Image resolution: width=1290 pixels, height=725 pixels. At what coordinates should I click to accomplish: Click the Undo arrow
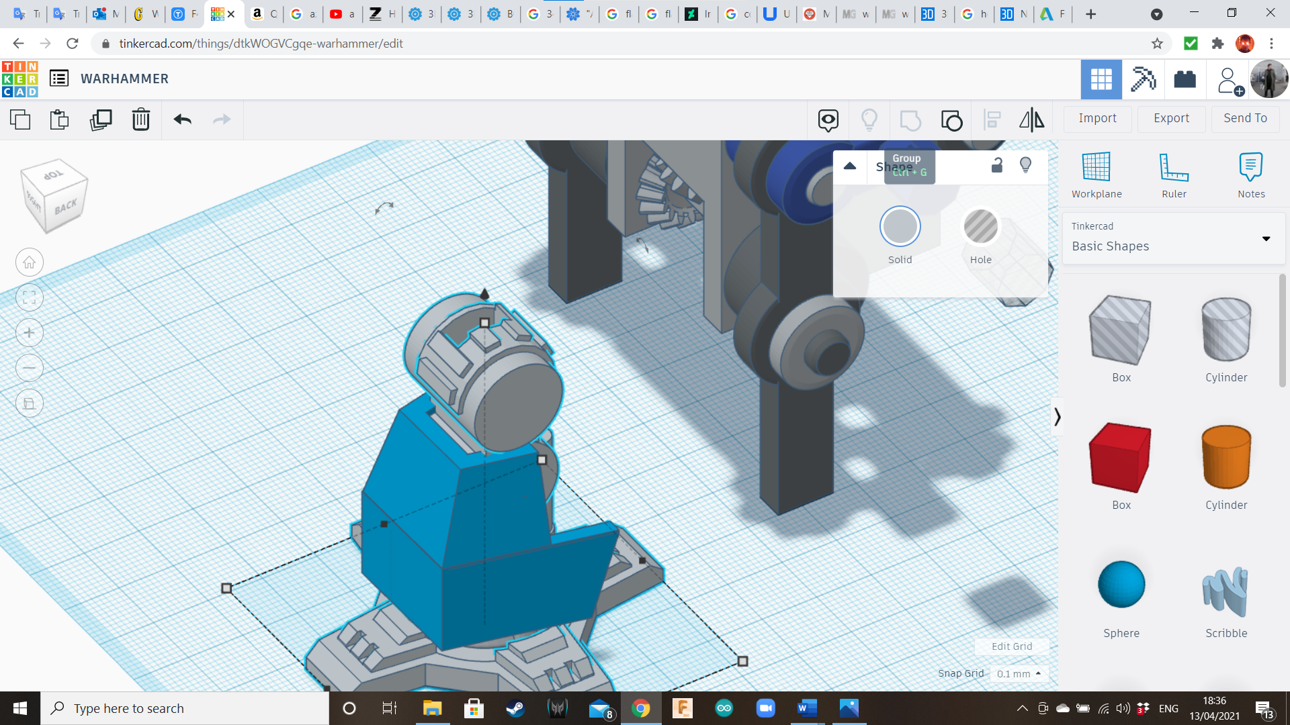(x=182, y=119)
